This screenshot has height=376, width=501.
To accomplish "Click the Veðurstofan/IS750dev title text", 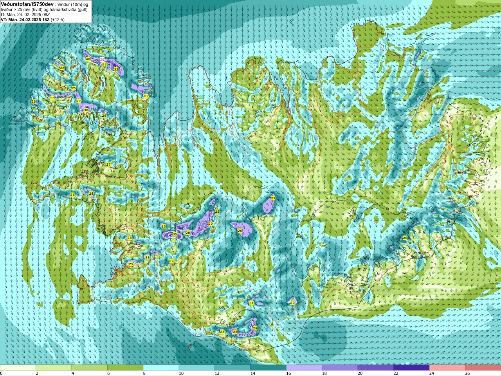I will coord(27,4).
